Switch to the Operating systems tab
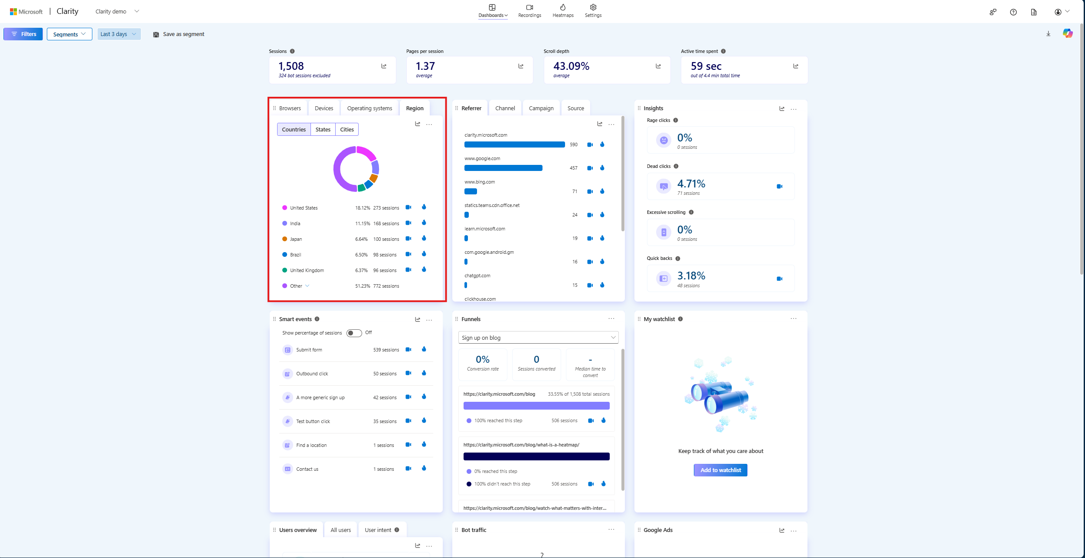This screenshot has height=558, width=1085. tap(369, 108)
